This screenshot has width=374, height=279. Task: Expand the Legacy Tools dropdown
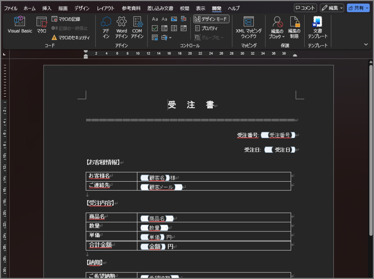[167, 37]
